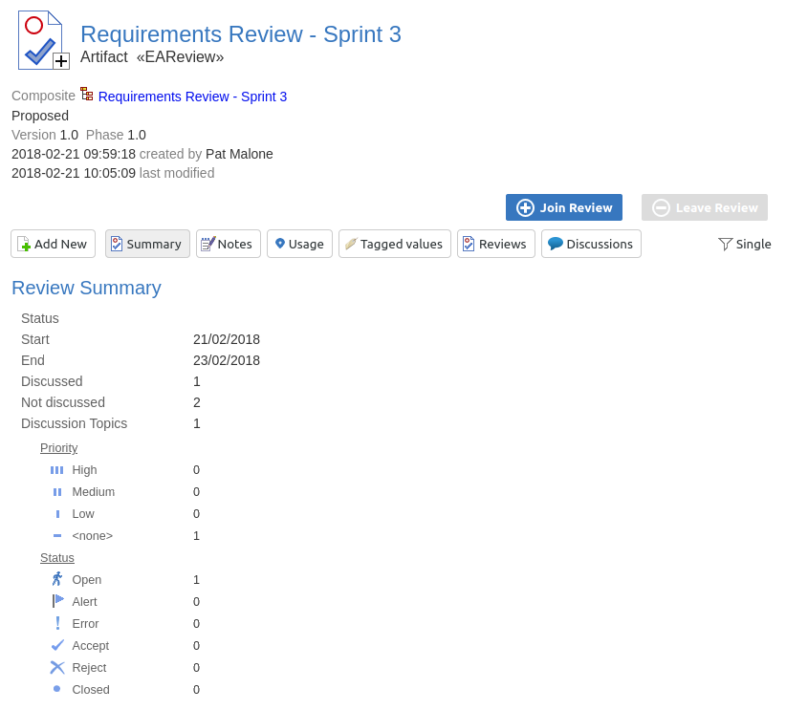Open the Summary tab
This screenshot has height=710, width=786.
[147, 244]
